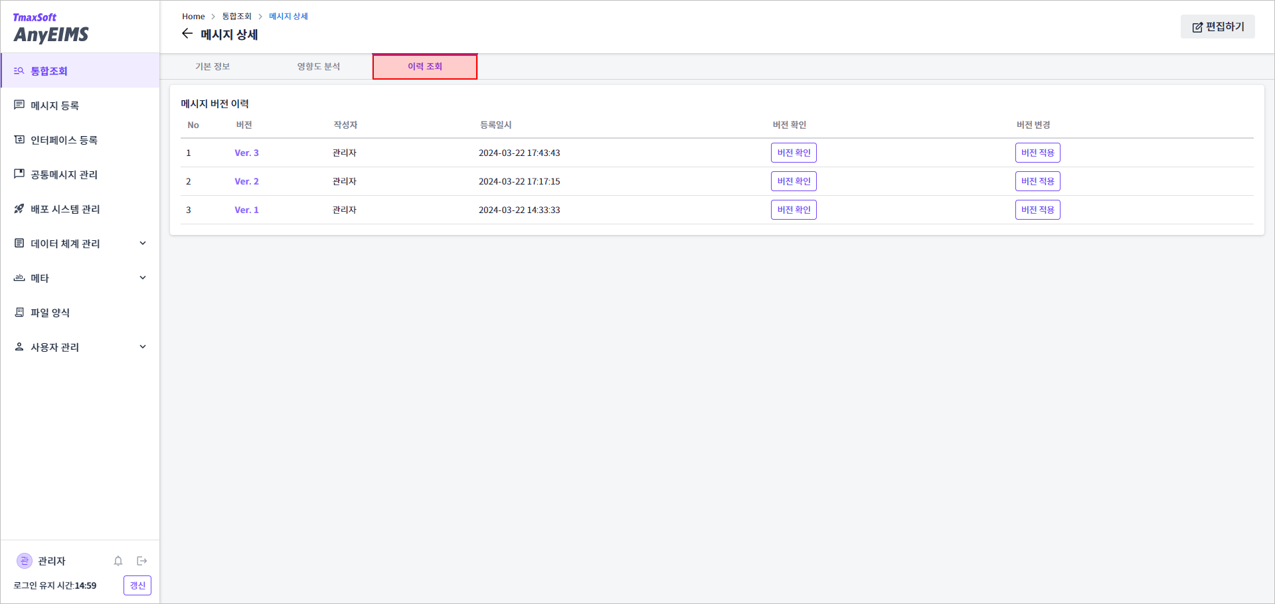This screenshot has width=1275, height=604.
Task: Open the Ver. 1 link
Action: click(246, 210)
